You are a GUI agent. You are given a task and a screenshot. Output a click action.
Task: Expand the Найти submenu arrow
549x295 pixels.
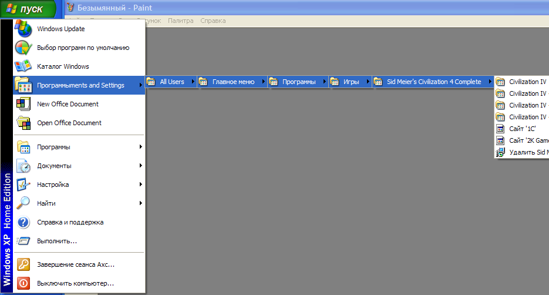(140, 203)
